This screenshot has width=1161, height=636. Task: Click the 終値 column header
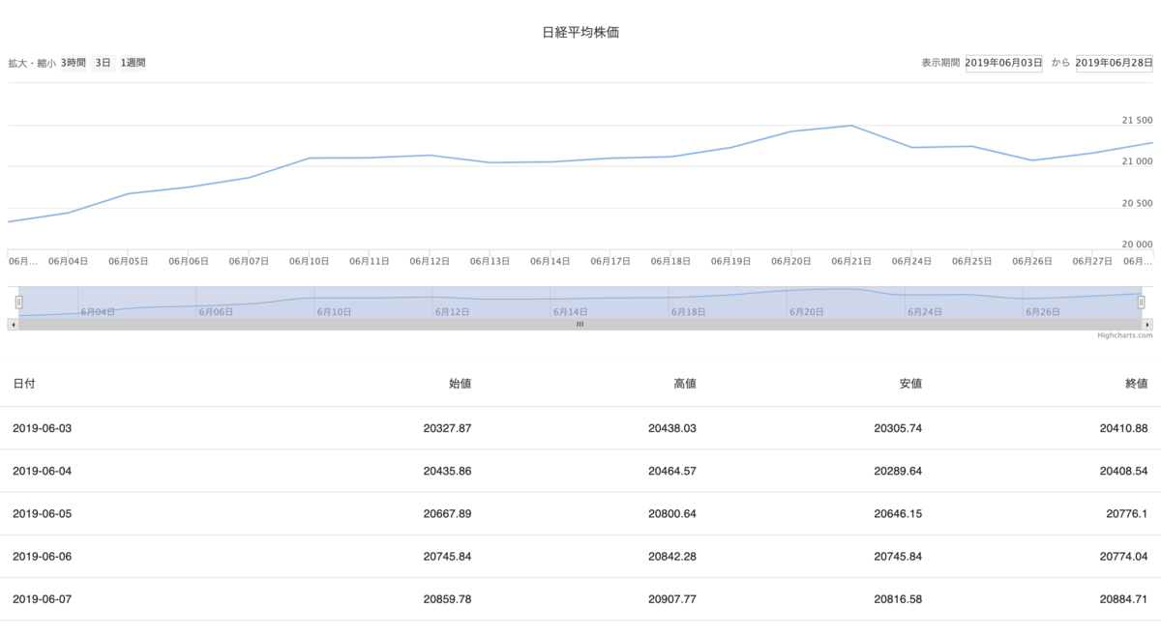coord(1136,384)
